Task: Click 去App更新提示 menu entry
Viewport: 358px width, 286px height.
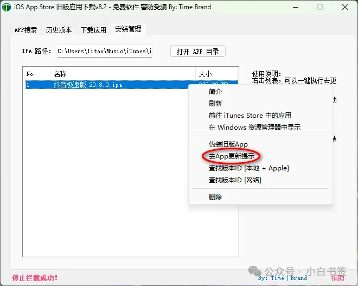Action: 260,156
